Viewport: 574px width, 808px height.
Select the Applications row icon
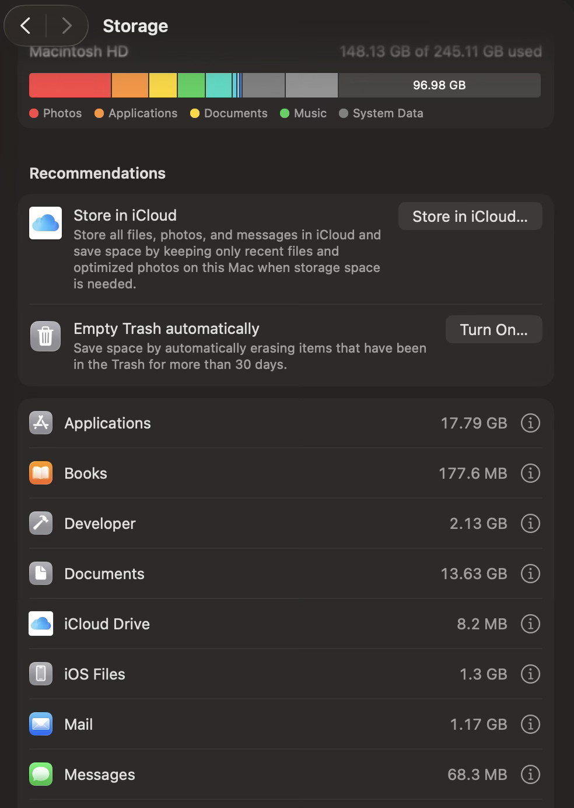tap(41, 423)
